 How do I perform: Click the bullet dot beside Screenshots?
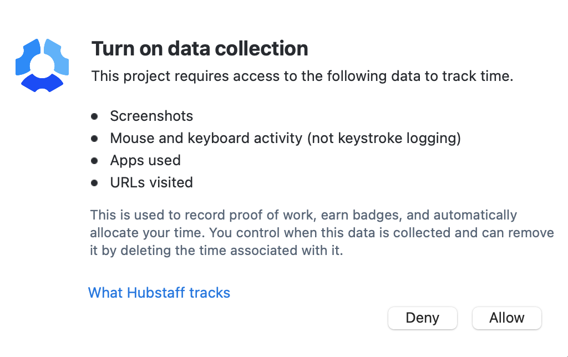pyautogui.click(x=94, y=116)
